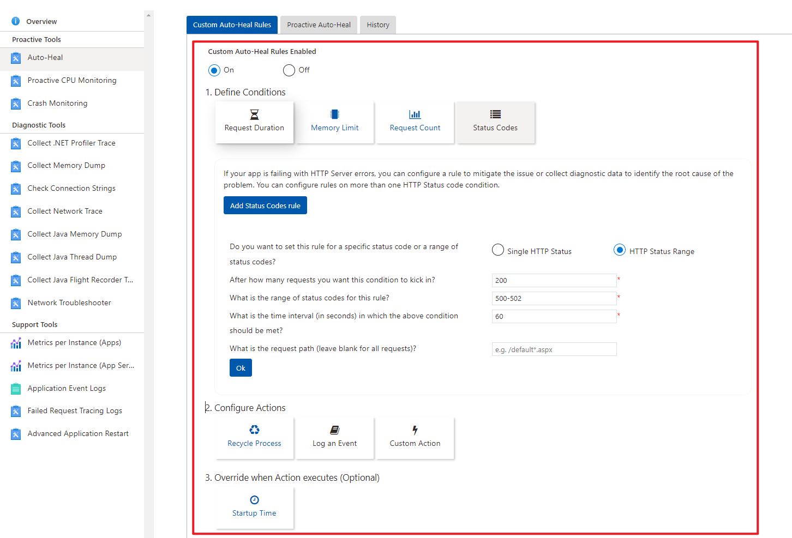This screenshot has width=792, height=538.
Task: Click the Add Status Codes rule button
Action: (x=265, y=205)
